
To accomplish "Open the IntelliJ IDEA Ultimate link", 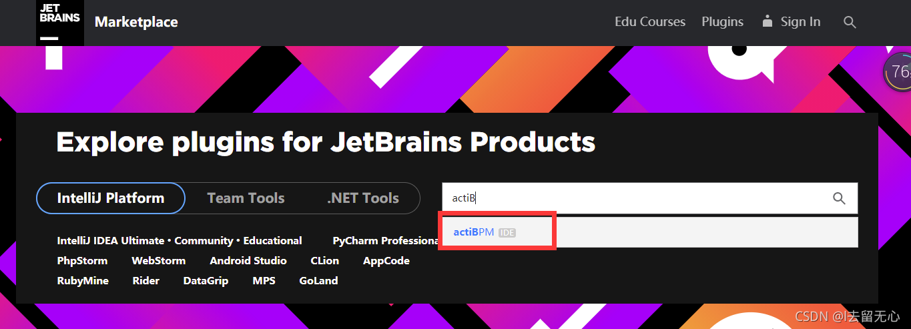I will click(111, 241).
